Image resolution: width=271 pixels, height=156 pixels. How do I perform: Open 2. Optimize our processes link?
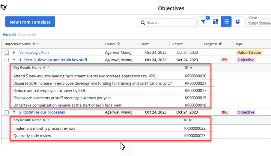(x=42, y=112)
